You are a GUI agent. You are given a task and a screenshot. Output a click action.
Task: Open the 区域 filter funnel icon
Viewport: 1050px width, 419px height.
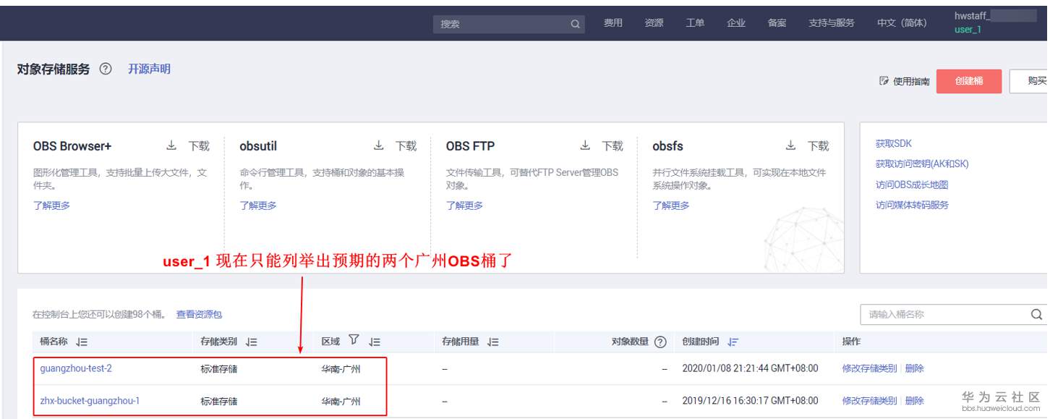tap(354, 340)
